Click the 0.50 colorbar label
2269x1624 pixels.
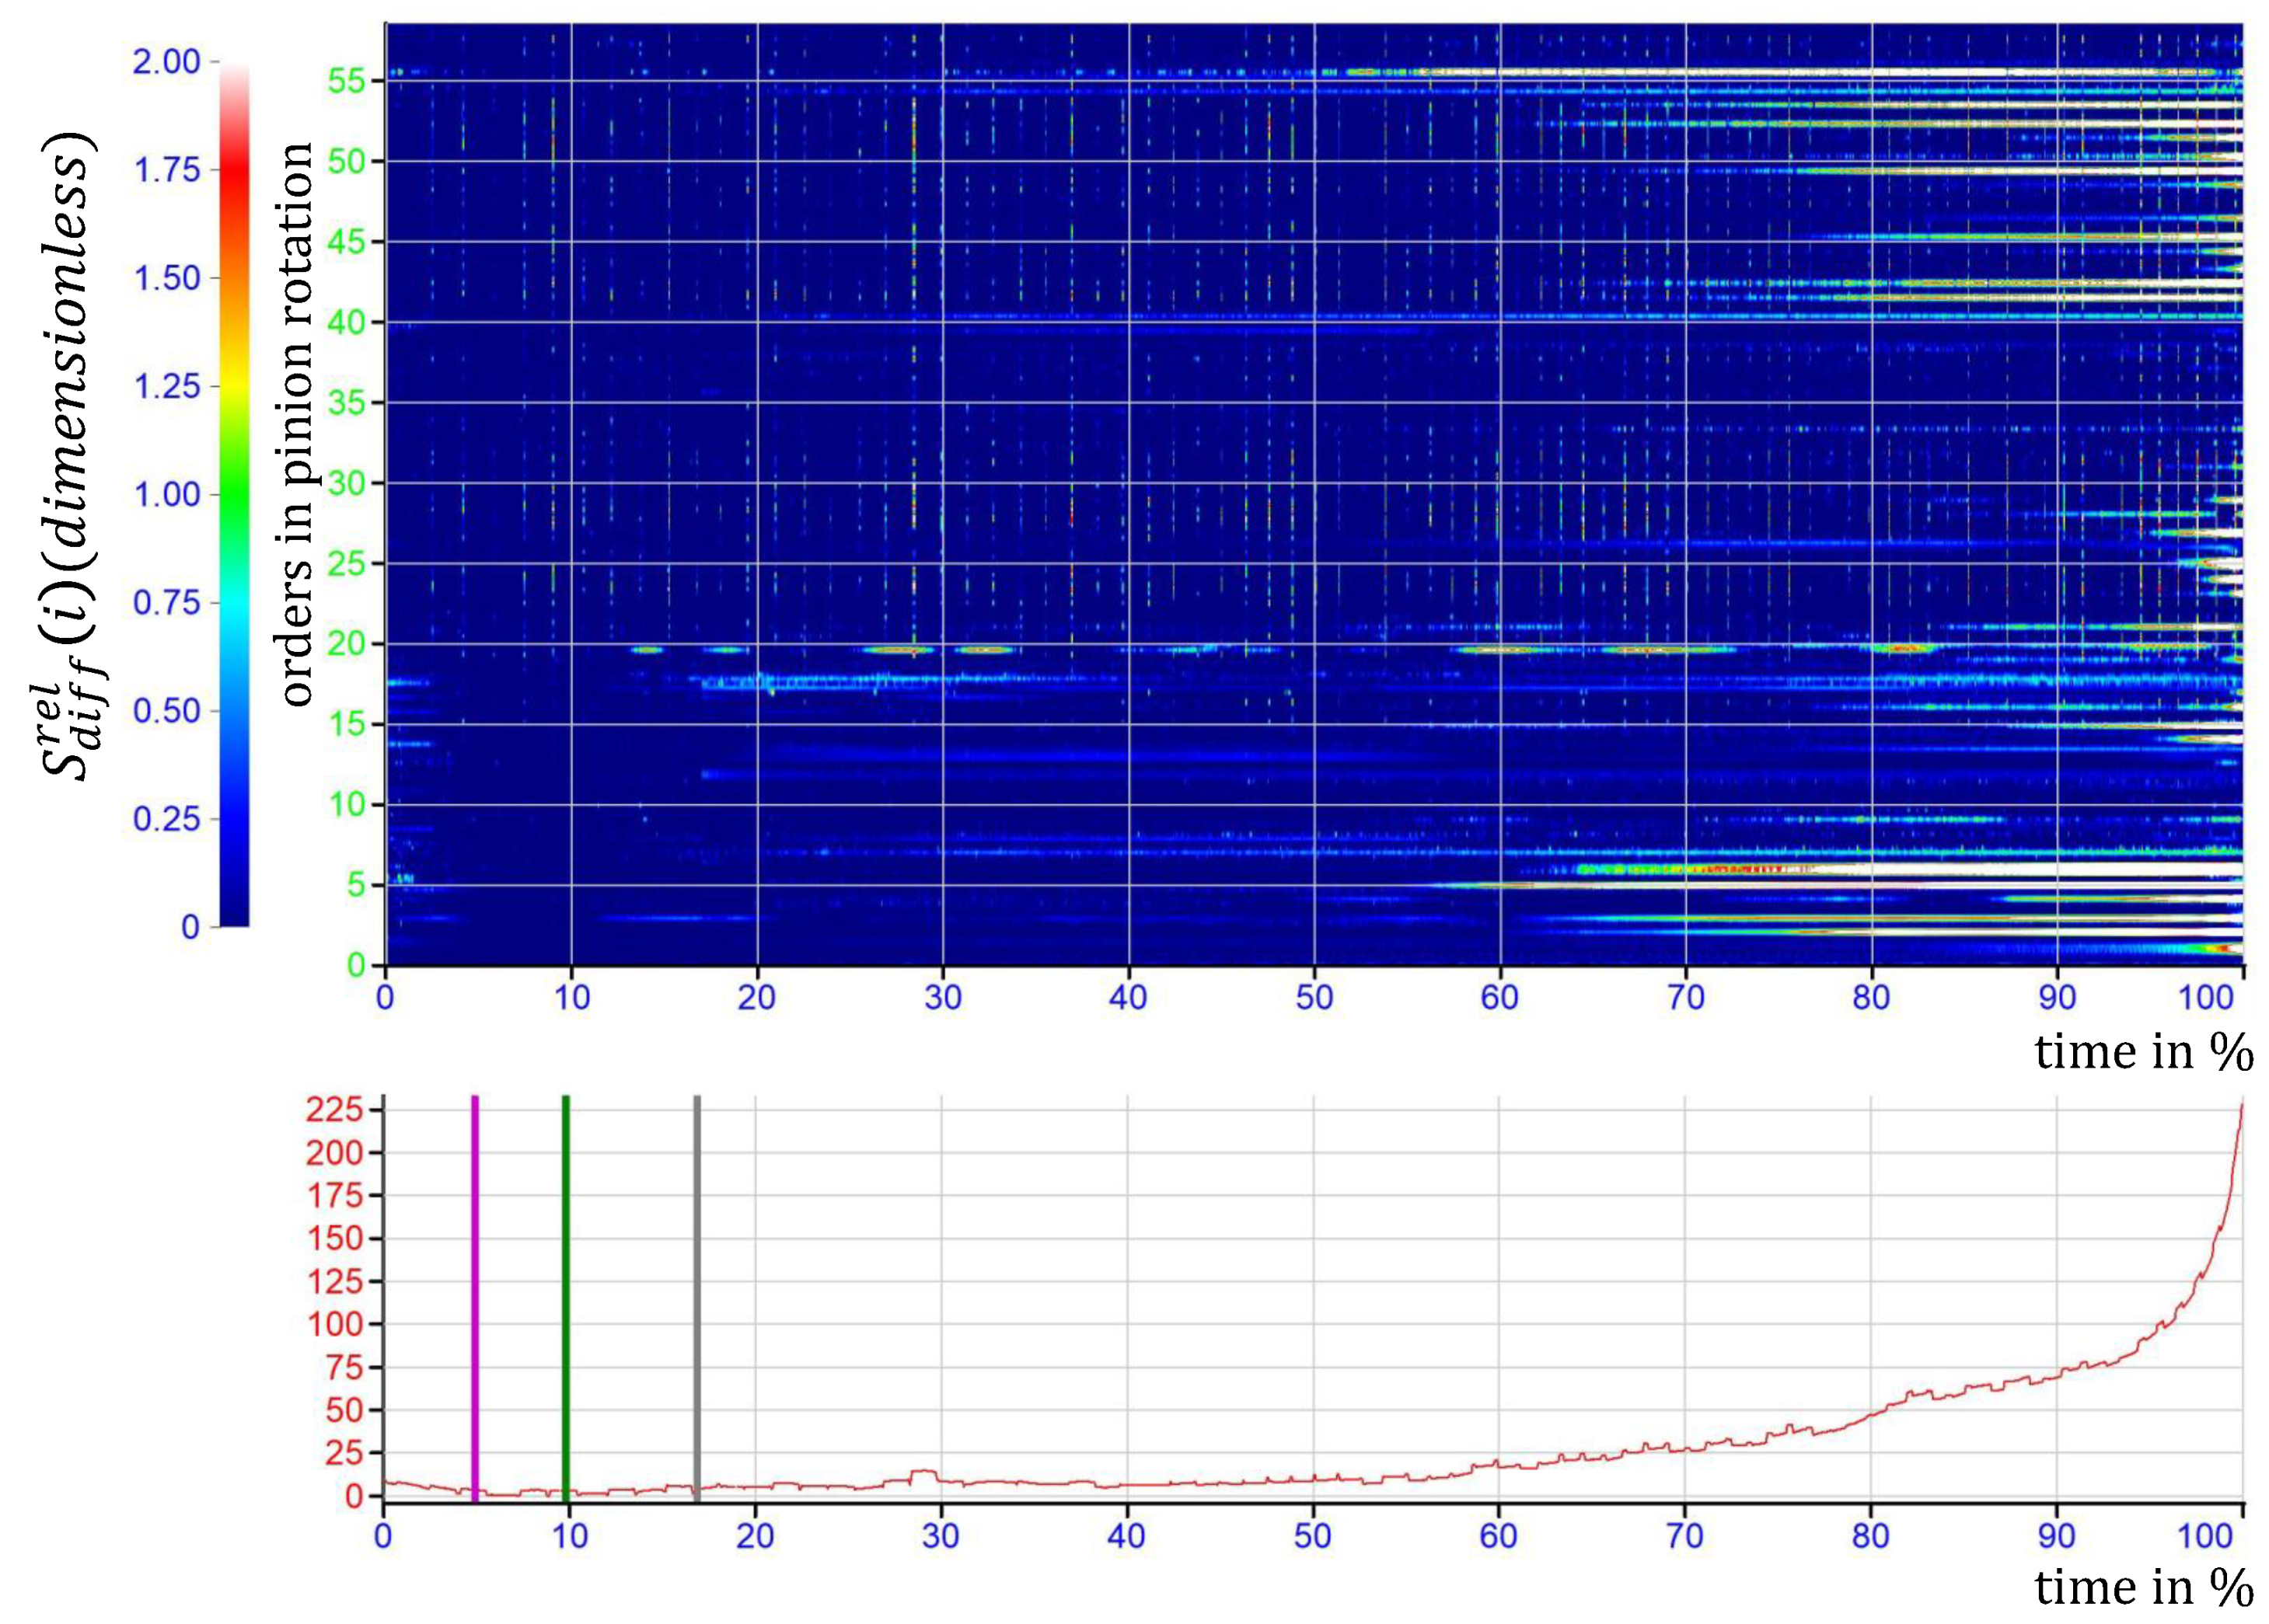coord(167,711)
